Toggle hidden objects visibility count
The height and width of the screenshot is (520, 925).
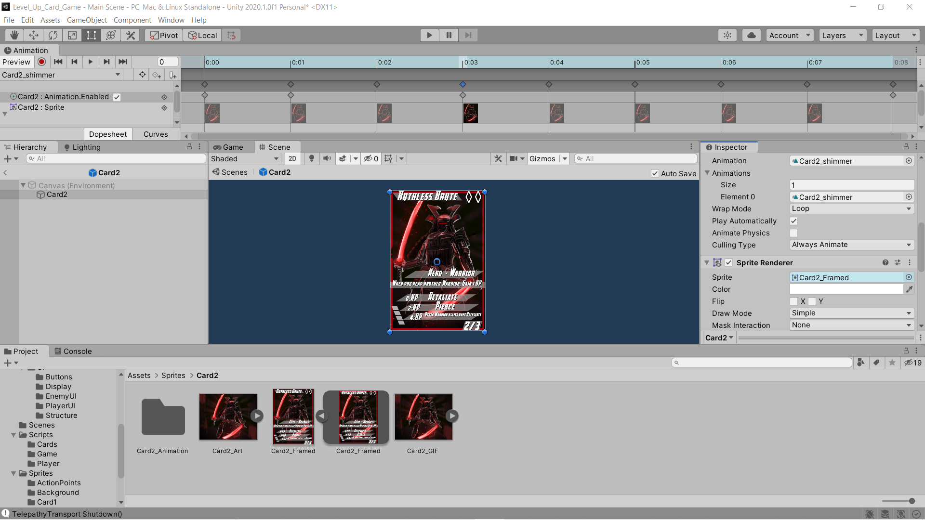371,158
